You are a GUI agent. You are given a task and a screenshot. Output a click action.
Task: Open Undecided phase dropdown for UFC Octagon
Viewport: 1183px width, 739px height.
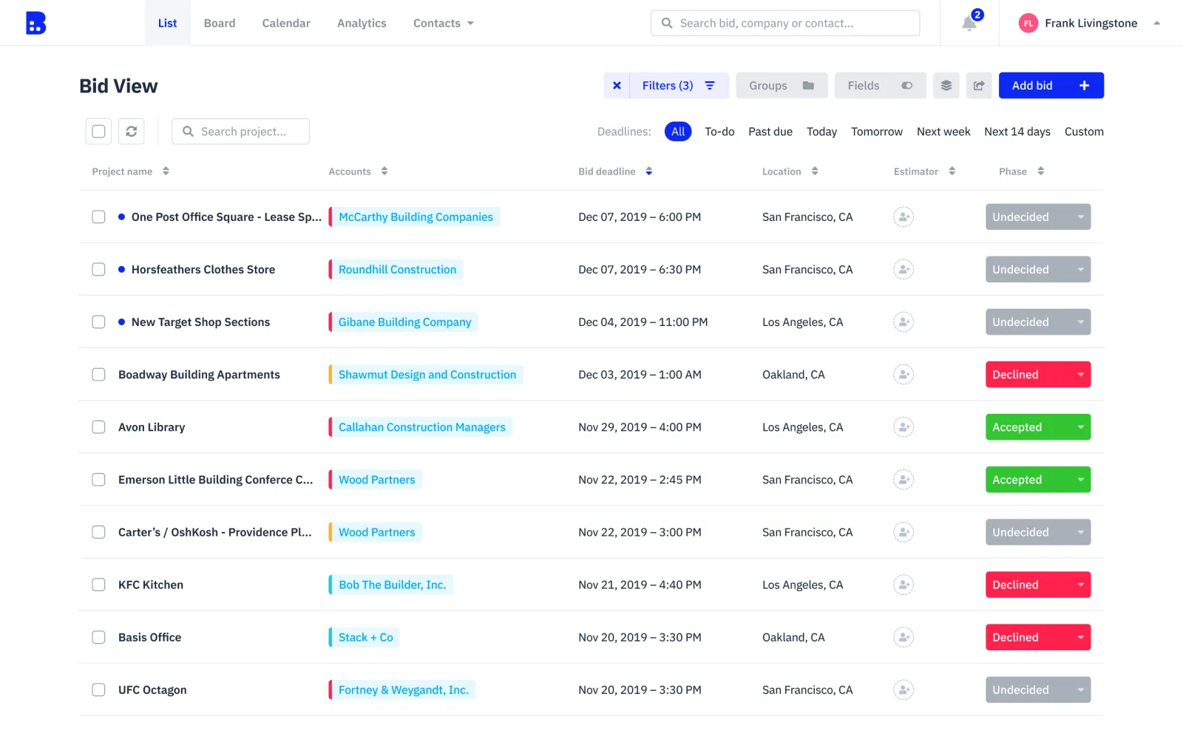(x=1037, y=690)
